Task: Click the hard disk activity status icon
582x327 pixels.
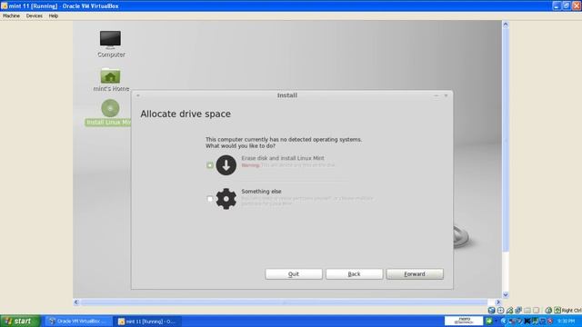Action: [492, 311]
